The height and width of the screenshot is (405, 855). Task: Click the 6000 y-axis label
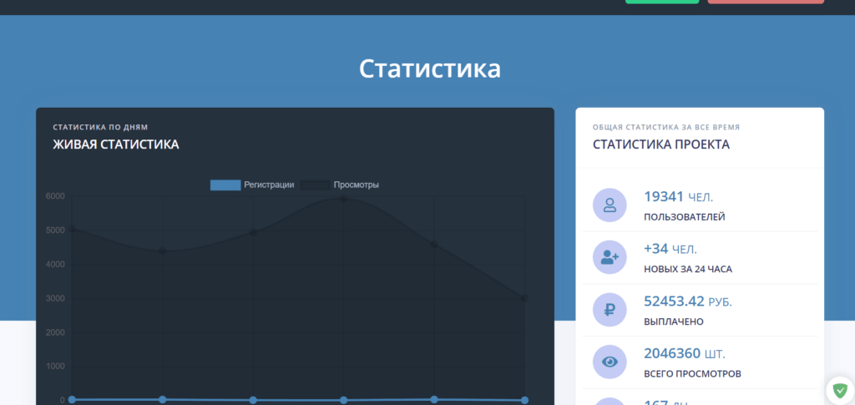55,196
